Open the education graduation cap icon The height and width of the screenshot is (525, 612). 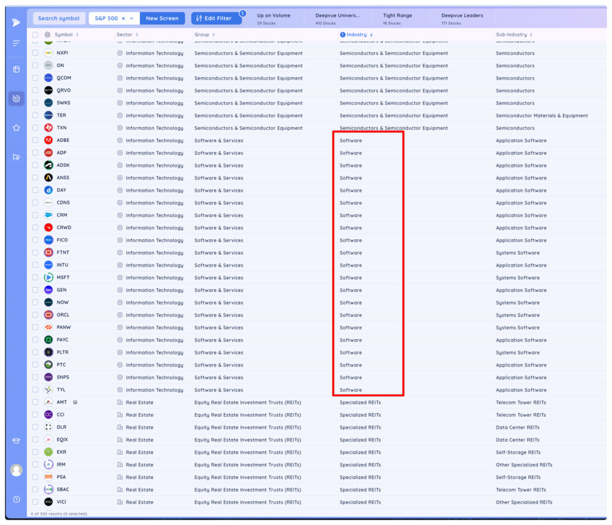(16, 441)
